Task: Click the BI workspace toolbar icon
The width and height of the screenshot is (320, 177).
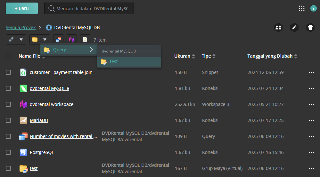Action: coord(72,39)
